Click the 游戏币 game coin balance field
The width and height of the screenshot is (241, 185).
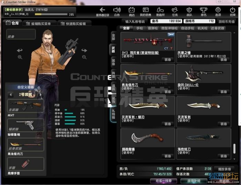point(199,21)
